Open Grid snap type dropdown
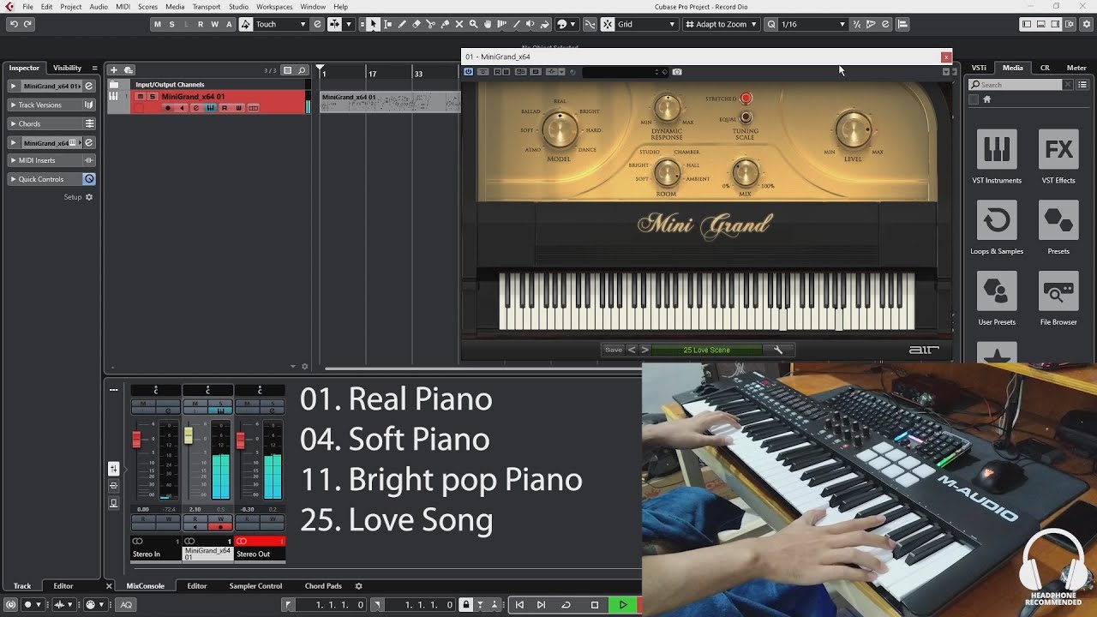This screenshot has width=1097, height=617. [648, 24]
